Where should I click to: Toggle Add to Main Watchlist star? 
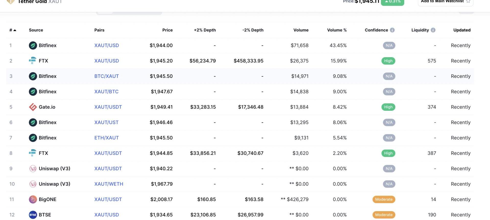click(468, 2)
